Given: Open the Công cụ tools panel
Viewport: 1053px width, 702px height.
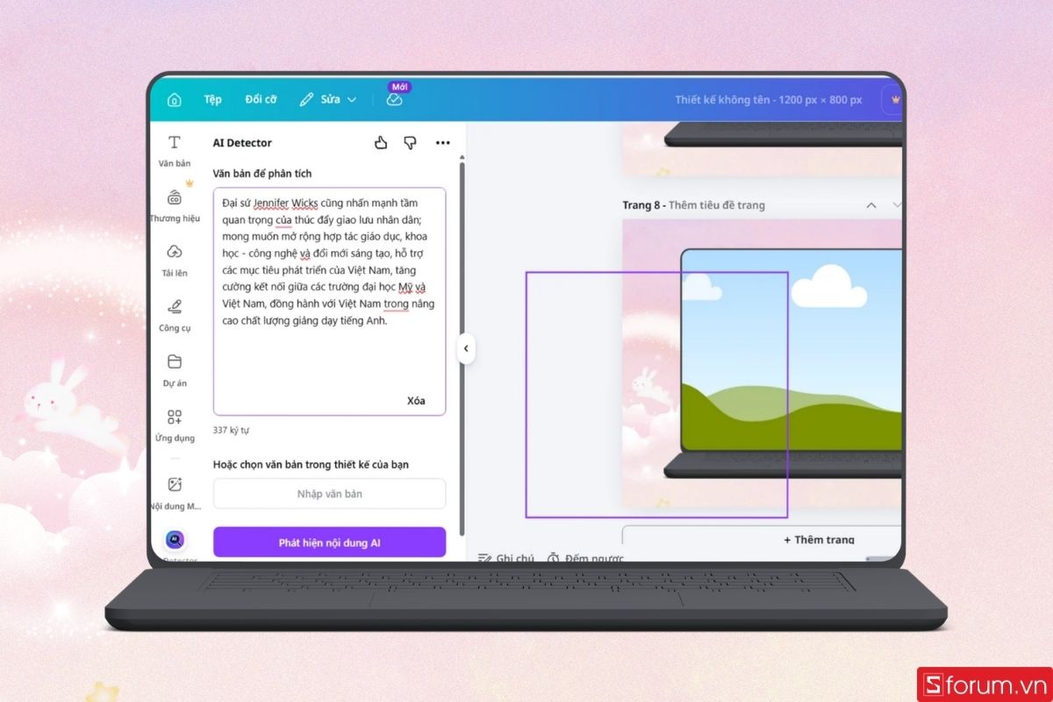Looking at the screenshot, I should pos(175,315).
